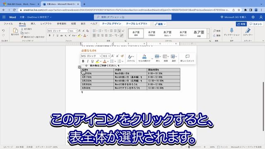Open the app launcher waffle icon
The height and width of the screenshot is (149, 265).
tap(4, 17)
